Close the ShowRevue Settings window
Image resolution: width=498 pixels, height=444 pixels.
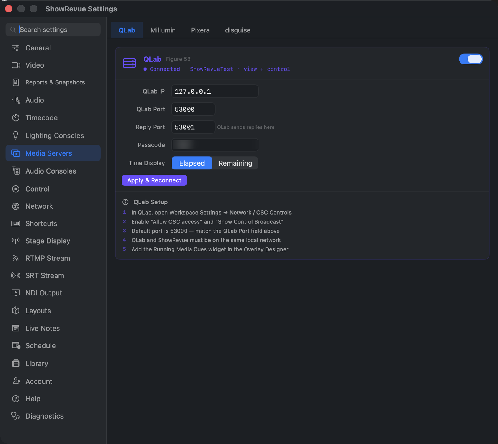point(9,9)
